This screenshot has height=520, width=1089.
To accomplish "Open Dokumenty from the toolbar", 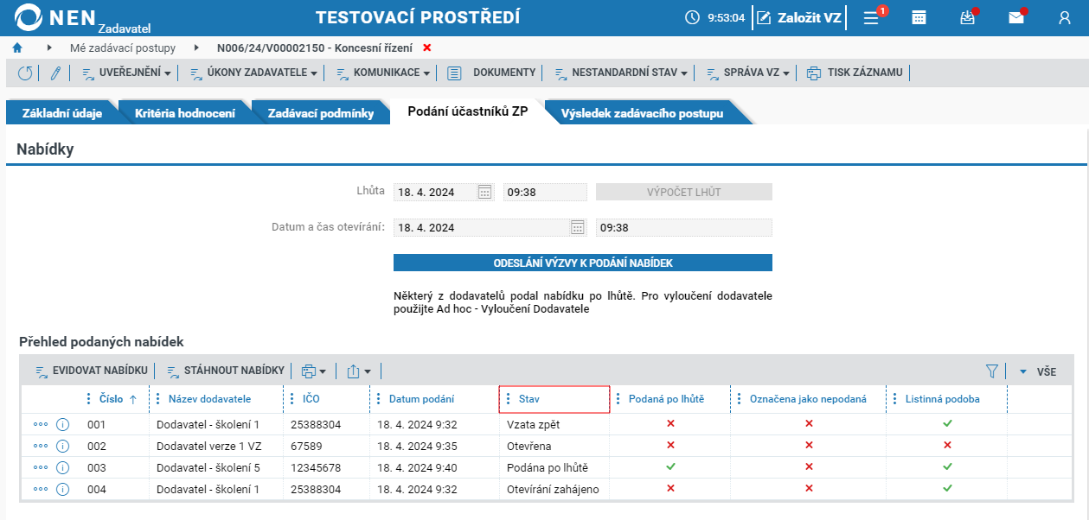I will 491,73.
